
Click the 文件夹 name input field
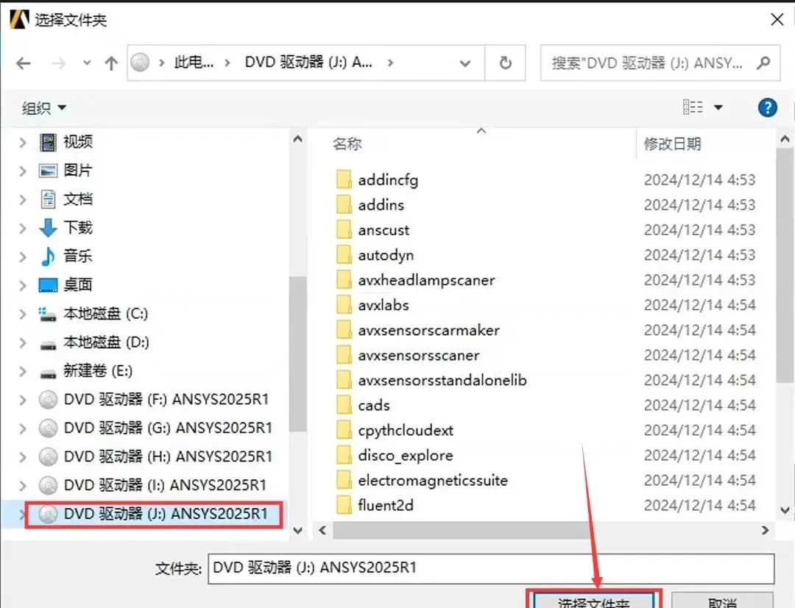pos(491,568)
